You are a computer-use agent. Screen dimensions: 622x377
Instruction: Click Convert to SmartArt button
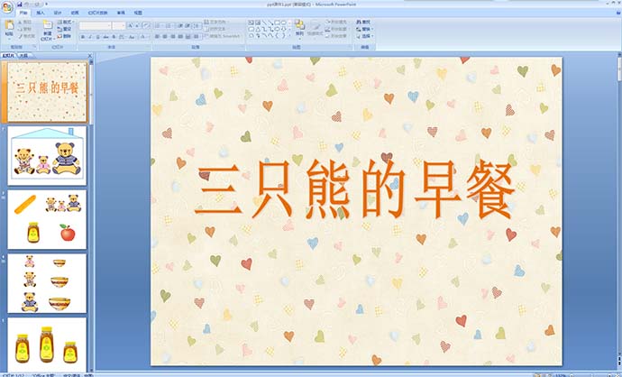[x=222, y=36]
